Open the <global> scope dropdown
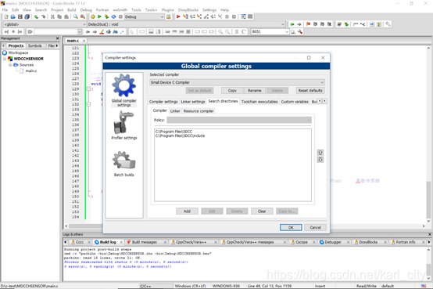 pyautogui.click(x=45, y=24)
